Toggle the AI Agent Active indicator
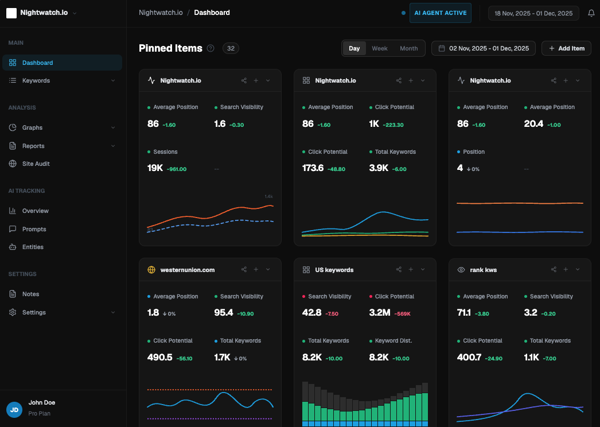Viewport: 600px width, 427px height. coord(440,13)
